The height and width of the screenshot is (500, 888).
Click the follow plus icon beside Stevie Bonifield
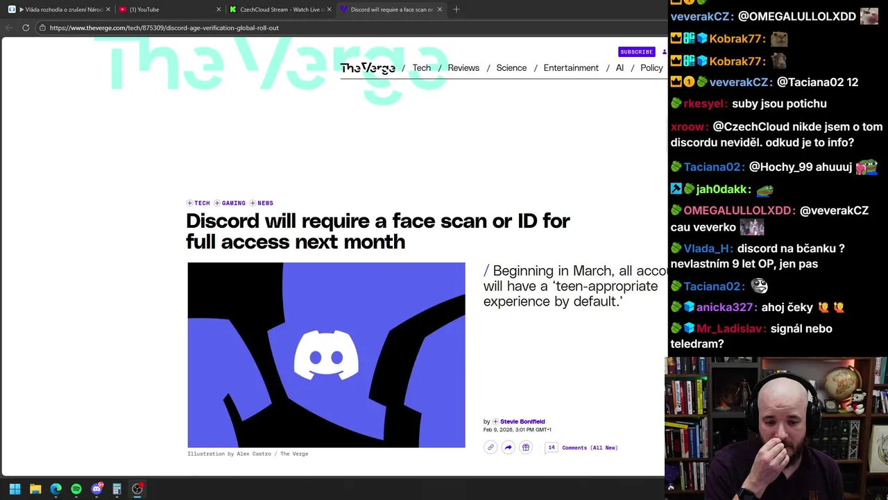(495, 422)
